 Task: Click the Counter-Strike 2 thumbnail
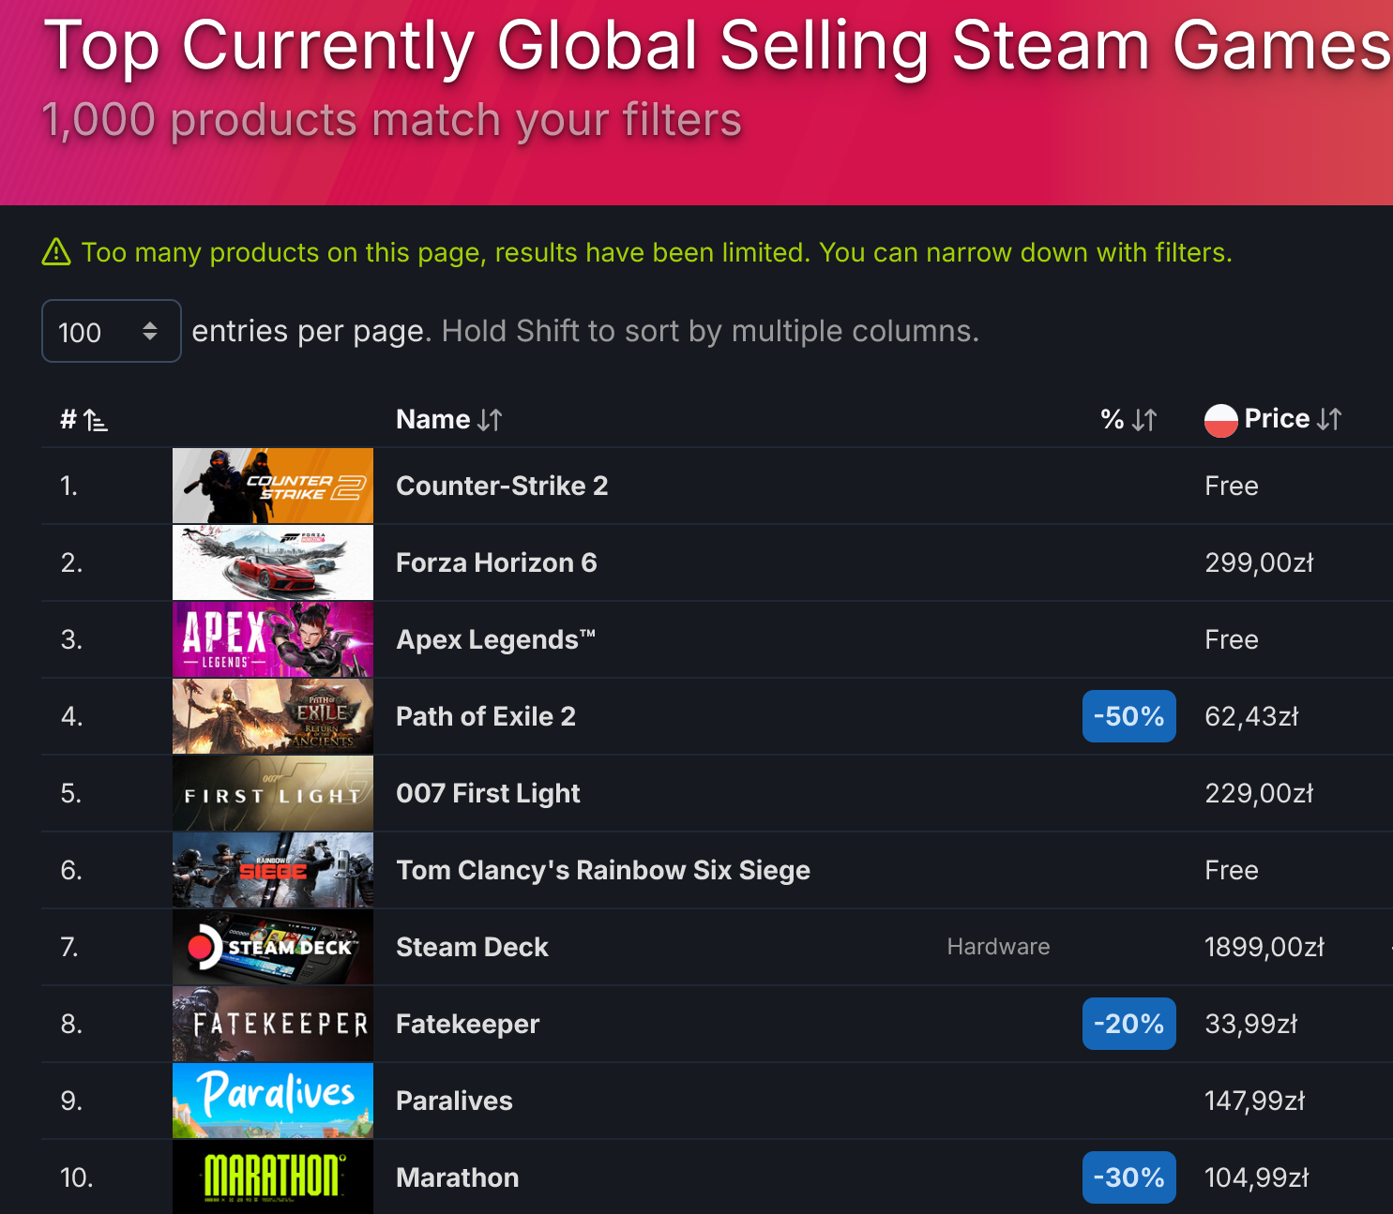coord(273,486)
